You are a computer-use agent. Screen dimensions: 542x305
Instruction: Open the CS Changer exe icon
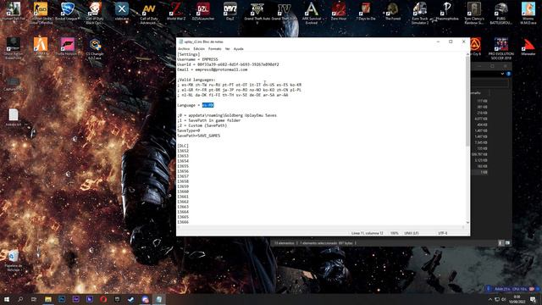pos(95,48)
